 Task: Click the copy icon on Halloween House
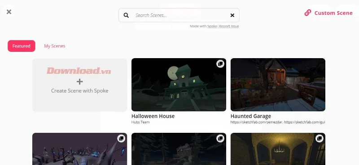pos(220,63)
